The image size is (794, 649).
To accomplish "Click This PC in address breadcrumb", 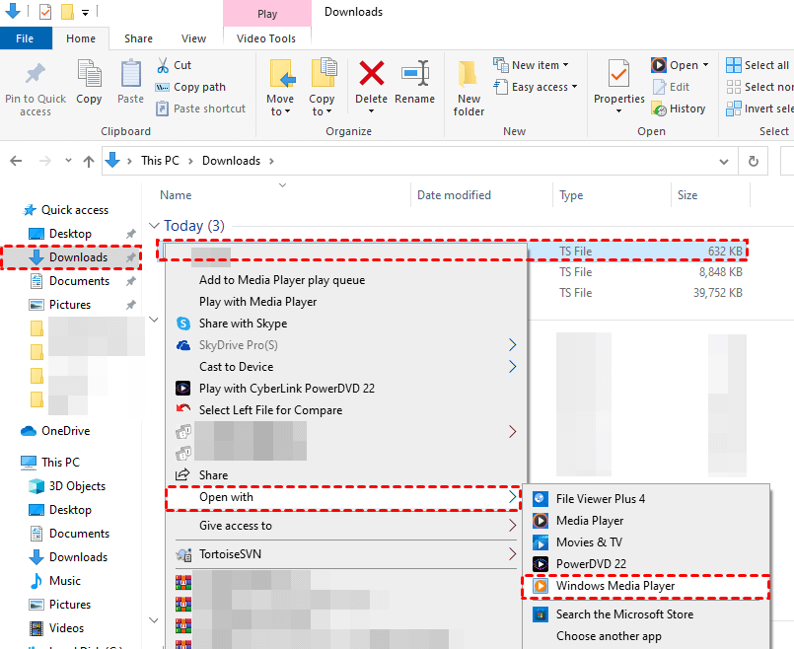I will click(160, 161).
